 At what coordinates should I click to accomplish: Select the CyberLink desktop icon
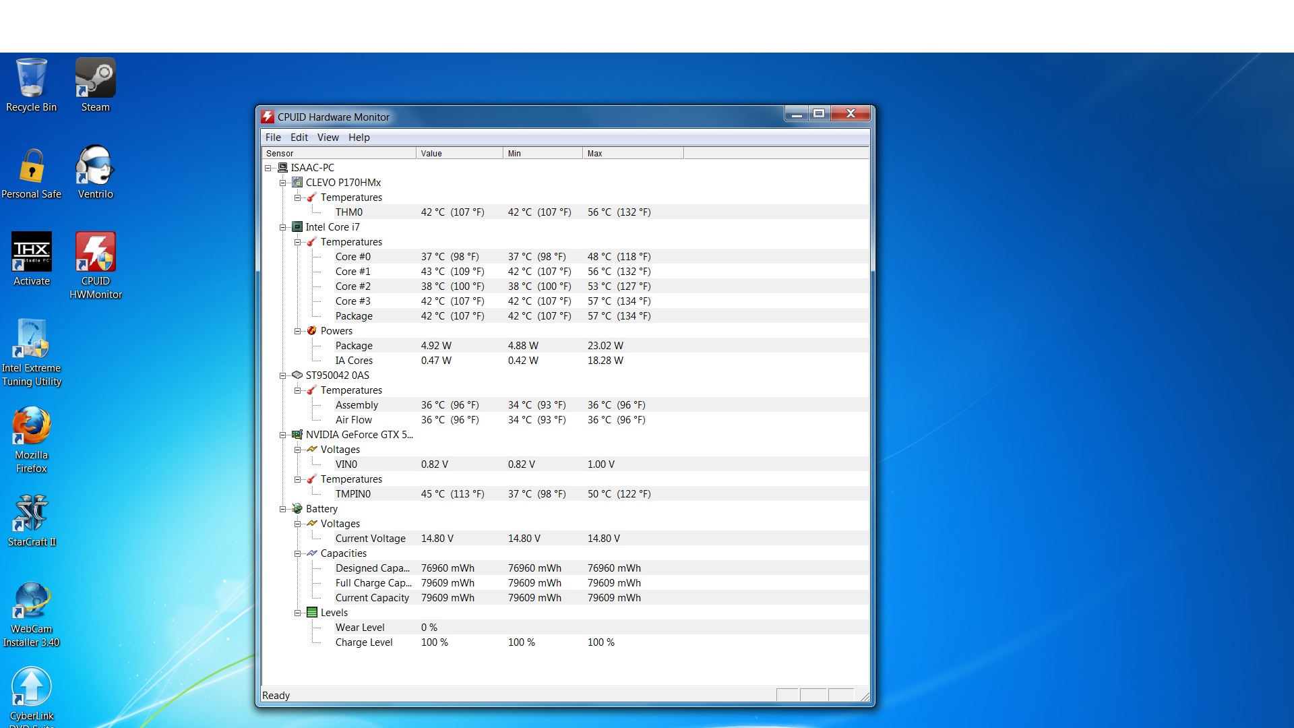[x=31, y=697]
